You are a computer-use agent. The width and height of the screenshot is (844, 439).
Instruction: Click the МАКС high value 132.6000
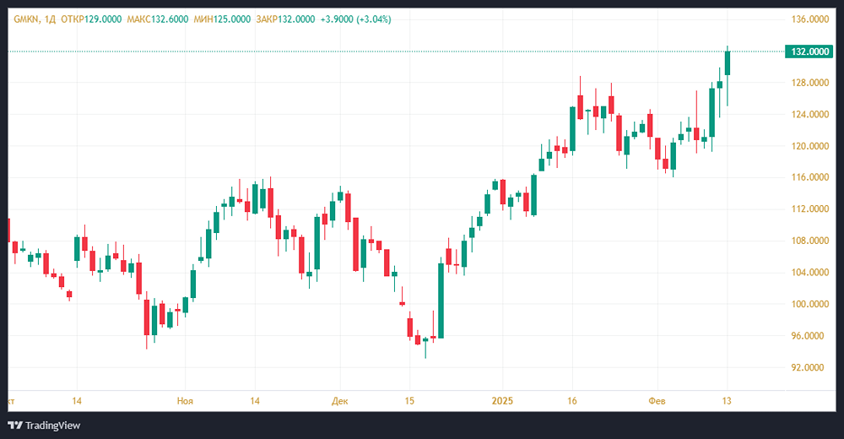[168, 19]
